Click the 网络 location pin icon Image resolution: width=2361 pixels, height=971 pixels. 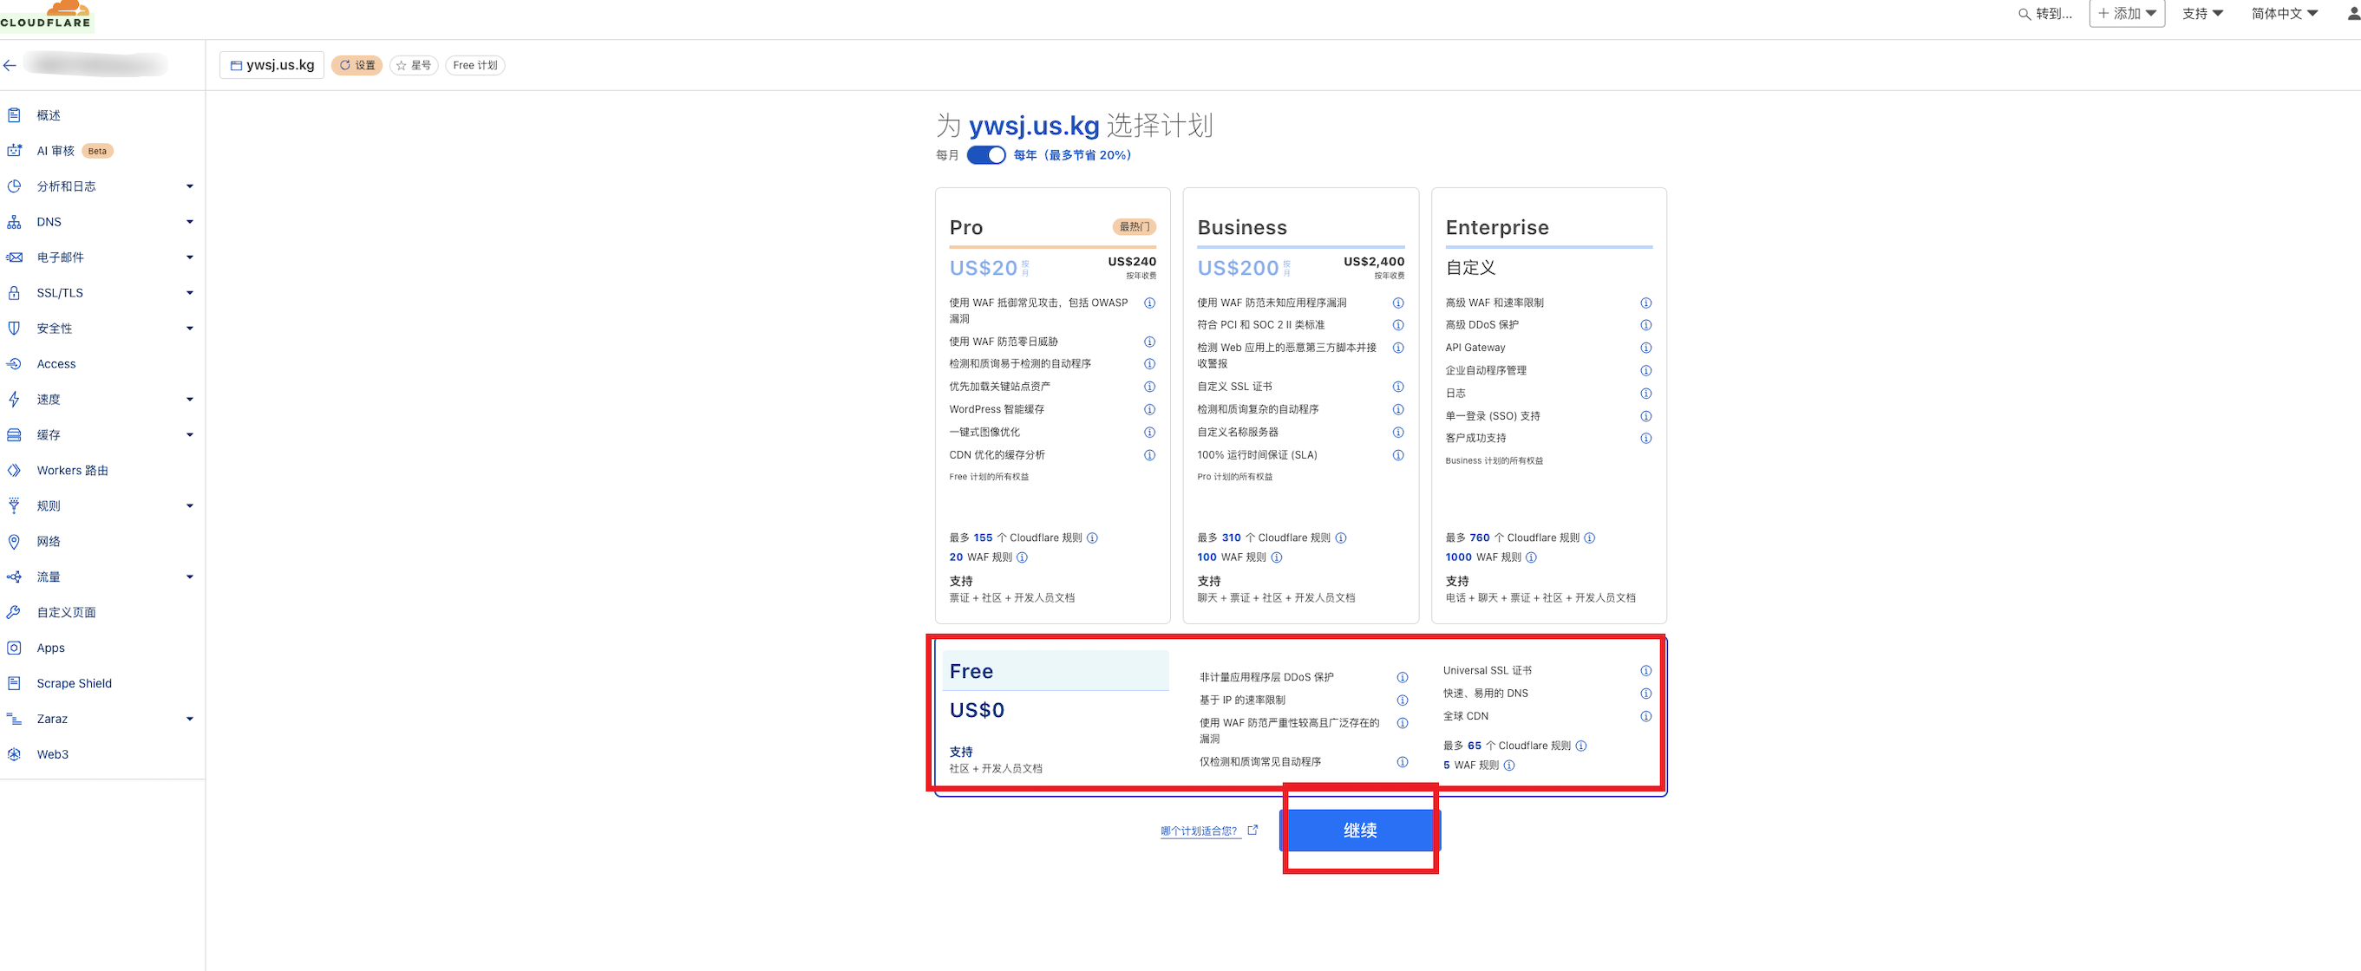coord(14,541)
